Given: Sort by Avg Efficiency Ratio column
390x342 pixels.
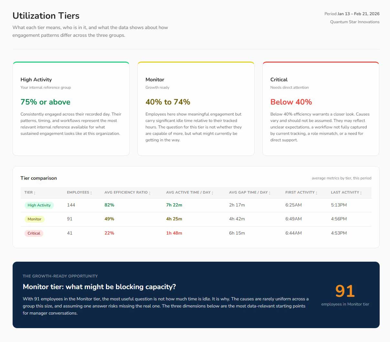Looking at the screenshot, I should tap(127, 192).
